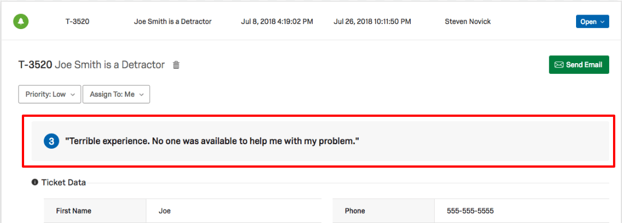The image size is (622, 223).
Task: Click the Send Email button
Action: point(579,64)
